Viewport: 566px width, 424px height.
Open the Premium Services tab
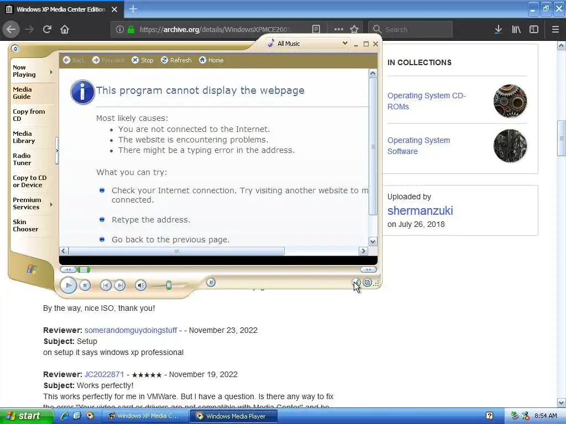click(29, 203)
